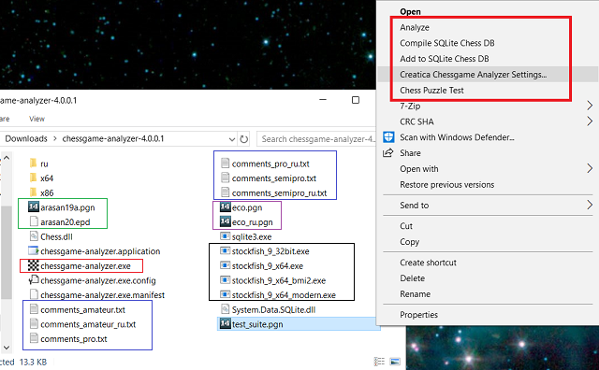Click the chessgame-analyzer.application icon
The height and width of the screenshot is (370, 599).
(34, 250)
